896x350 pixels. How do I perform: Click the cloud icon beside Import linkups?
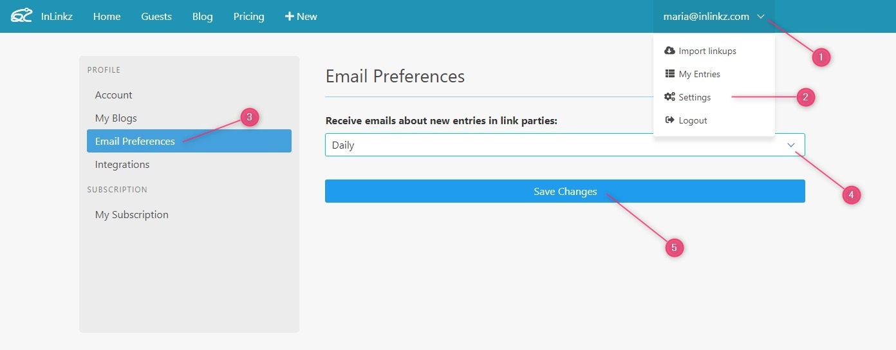tap(669, 51)
